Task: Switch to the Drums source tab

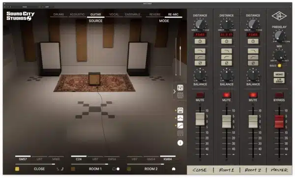Action: [59, 14]
